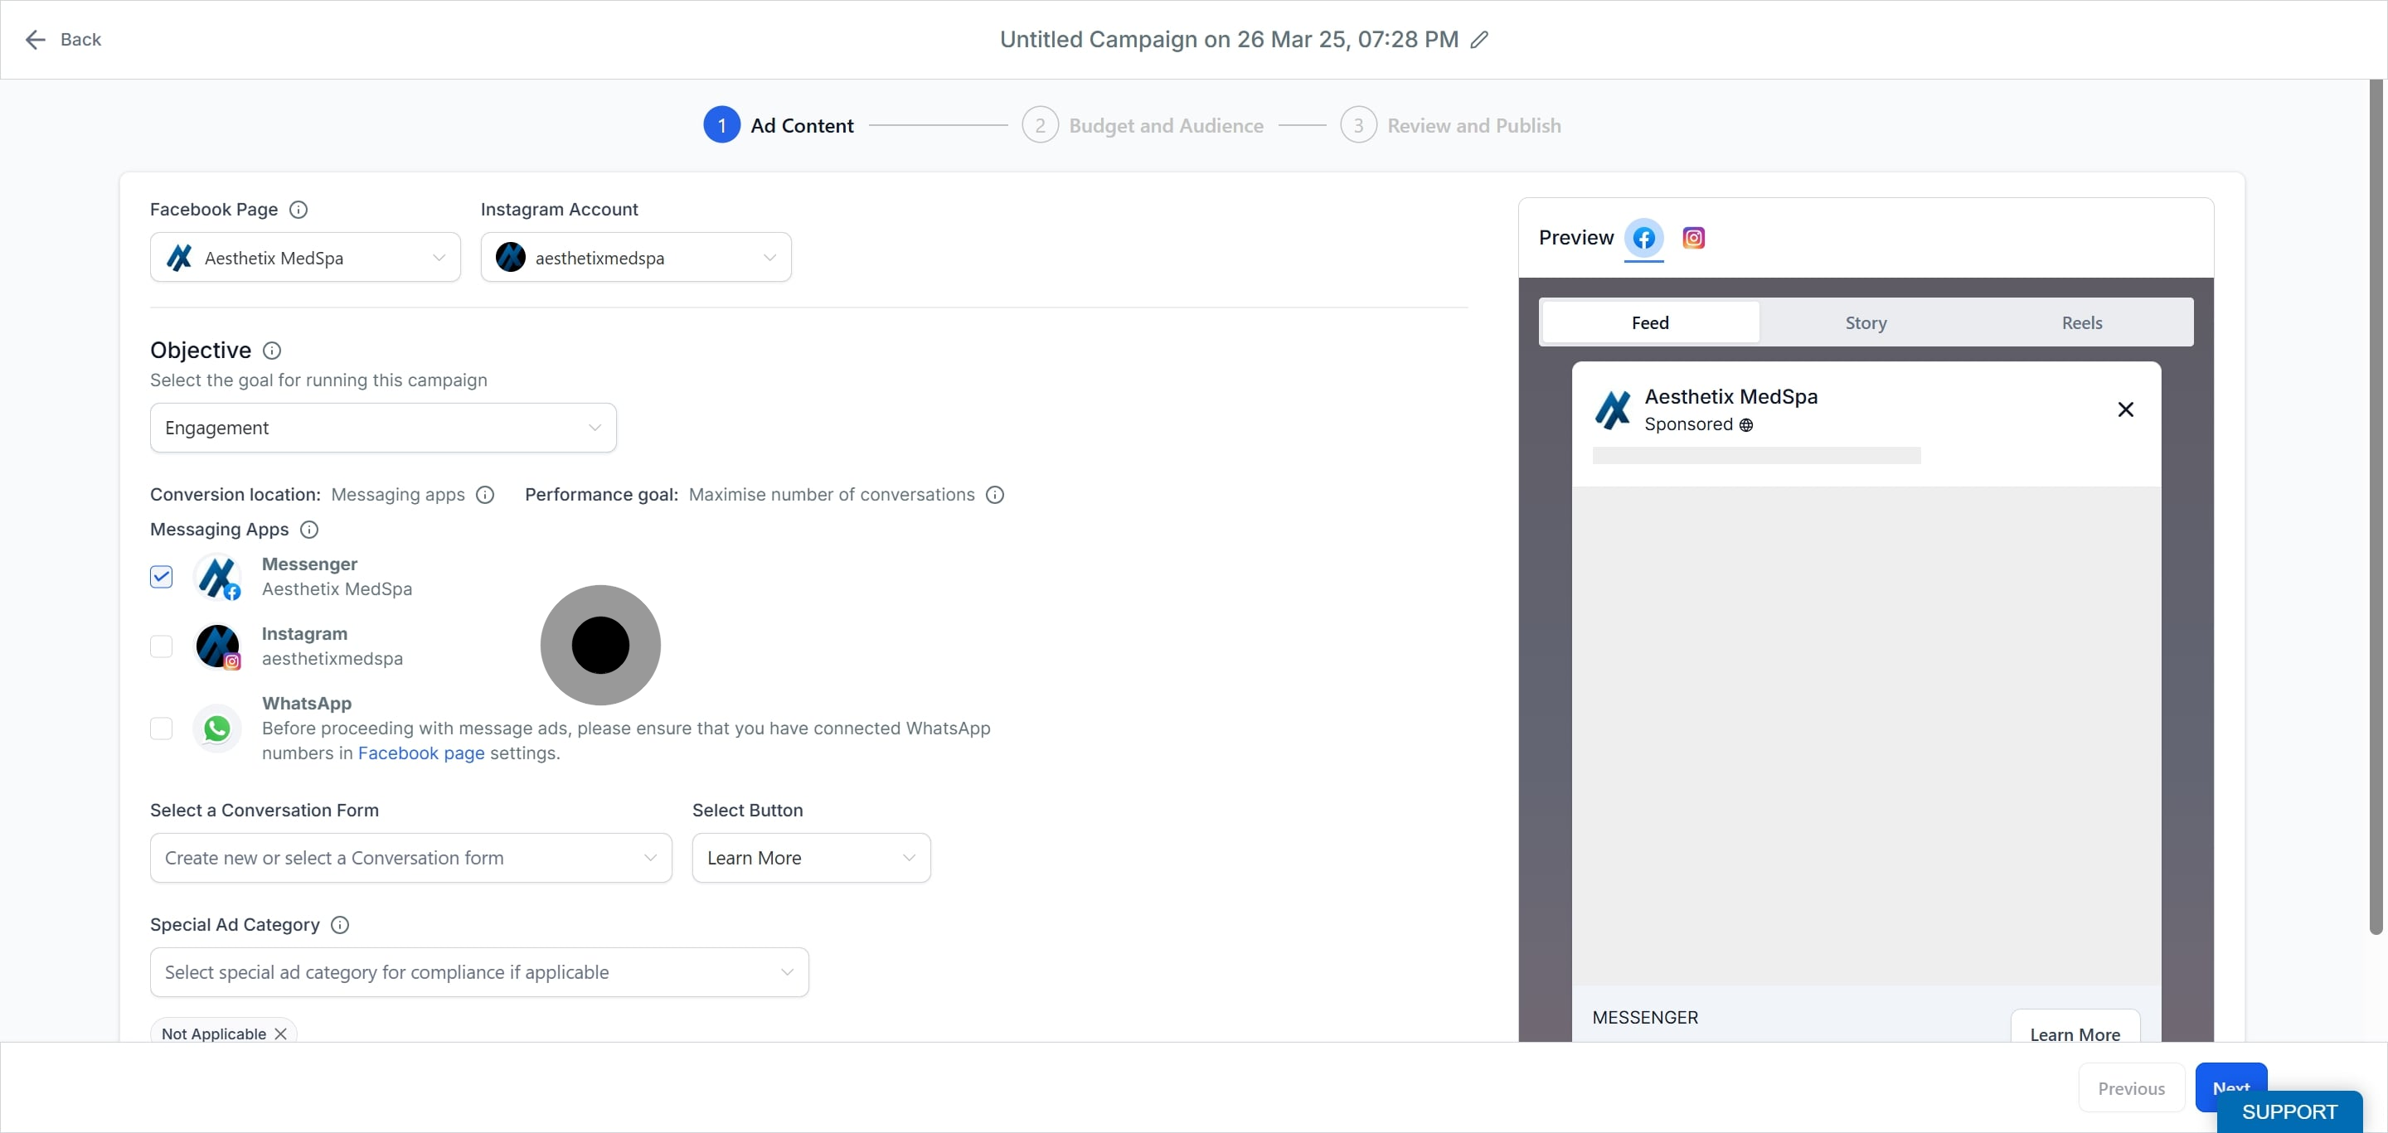This screenshot has height=1133, width=2388.
Task: Click the pencil icon to rename campaign
Action: pyautogui.click(x=1479, y=40)
